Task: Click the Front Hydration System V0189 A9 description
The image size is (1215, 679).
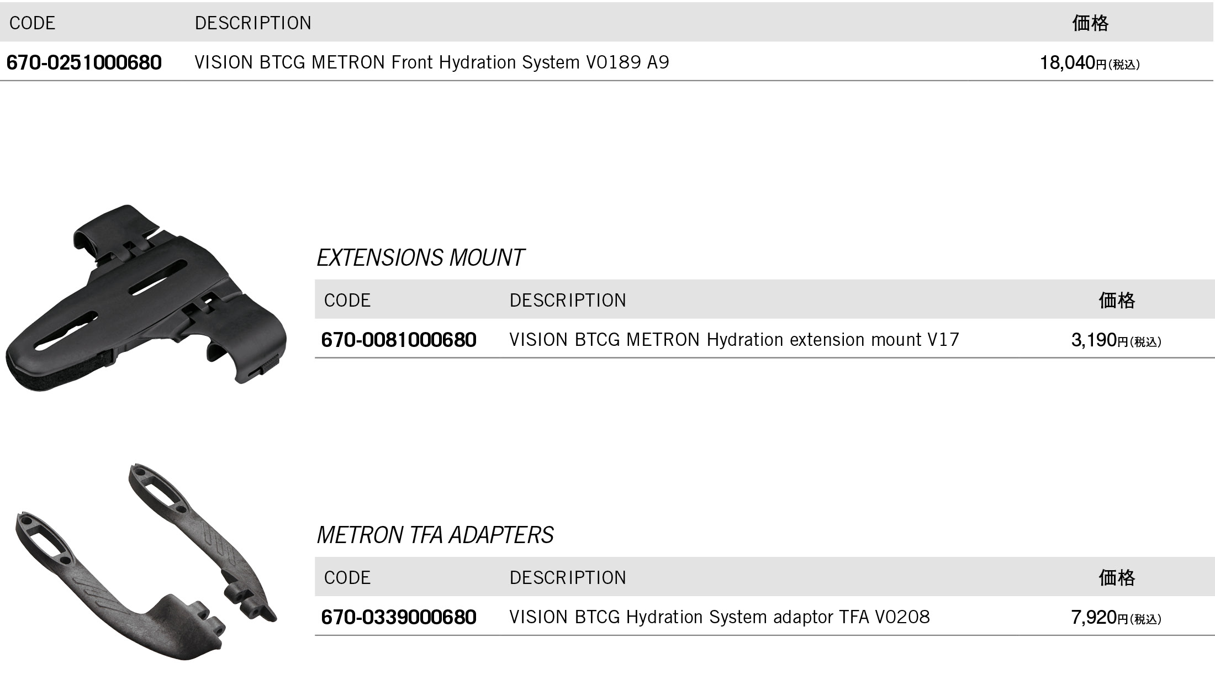Action: pyautogui.click(x=432, y=62)
